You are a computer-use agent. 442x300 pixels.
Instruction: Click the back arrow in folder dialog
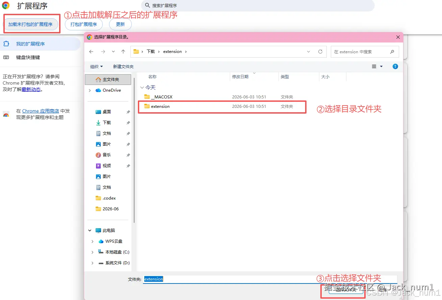pyautogui.click(x=91, y=52)
